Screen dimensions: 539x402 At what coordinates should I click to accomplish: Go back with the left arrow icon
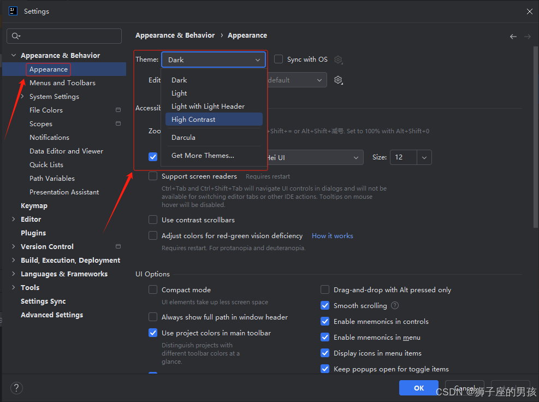pos(513,37)
